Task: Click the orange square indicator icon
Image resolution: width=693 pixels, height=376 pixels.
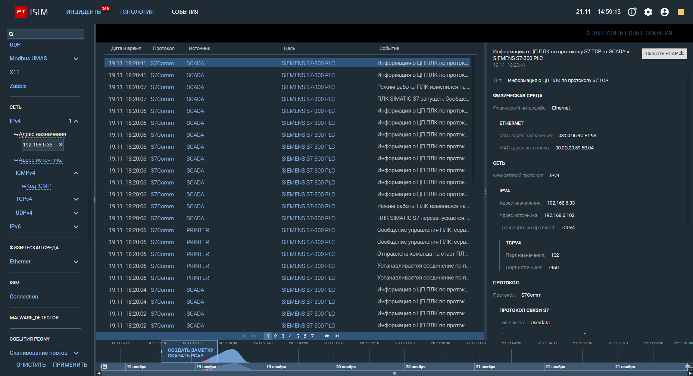Action: [681, 12]
